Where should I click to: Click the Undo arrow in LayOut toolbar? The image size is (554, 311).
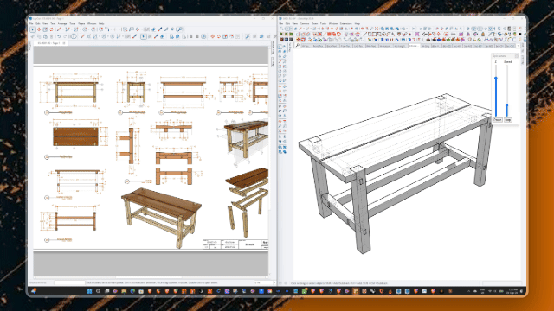(x=59, y=36)
